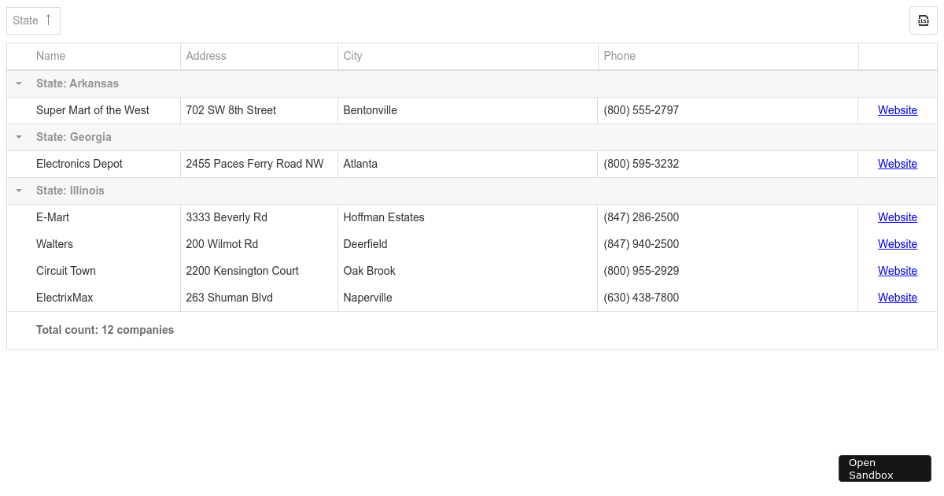
Task: Sort the grid by the Phone column
Action: tap(619, 56)
